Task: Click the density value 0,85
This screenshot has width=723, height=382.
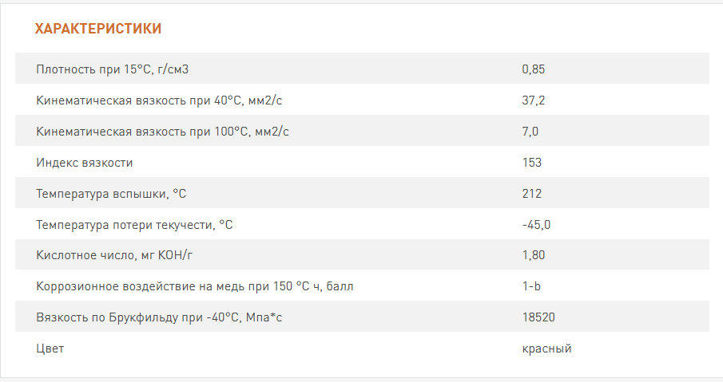Action: (x=534, y=69)
